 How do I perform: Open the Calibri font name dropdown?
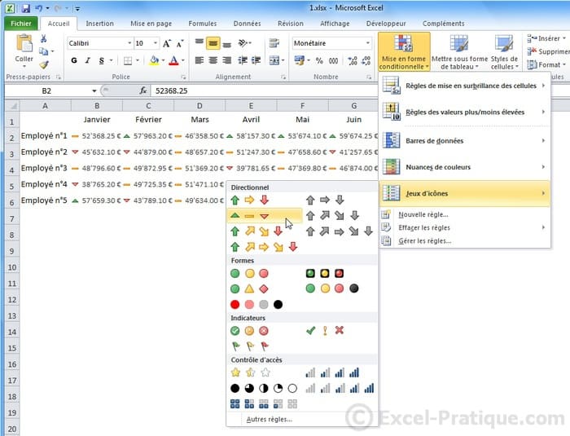tap(129, 43)
